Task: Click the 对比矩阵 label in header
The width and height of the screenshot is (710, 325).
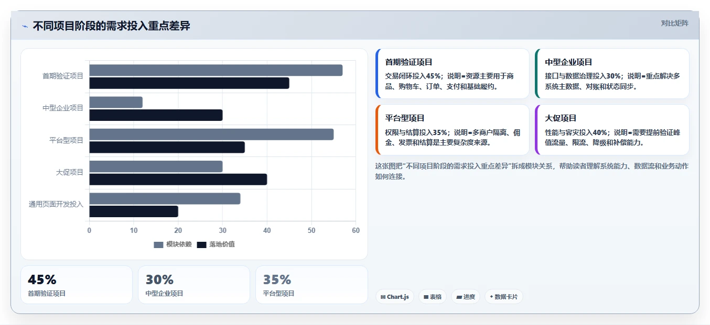Action: pyautogui.click(x=674, y=23)
